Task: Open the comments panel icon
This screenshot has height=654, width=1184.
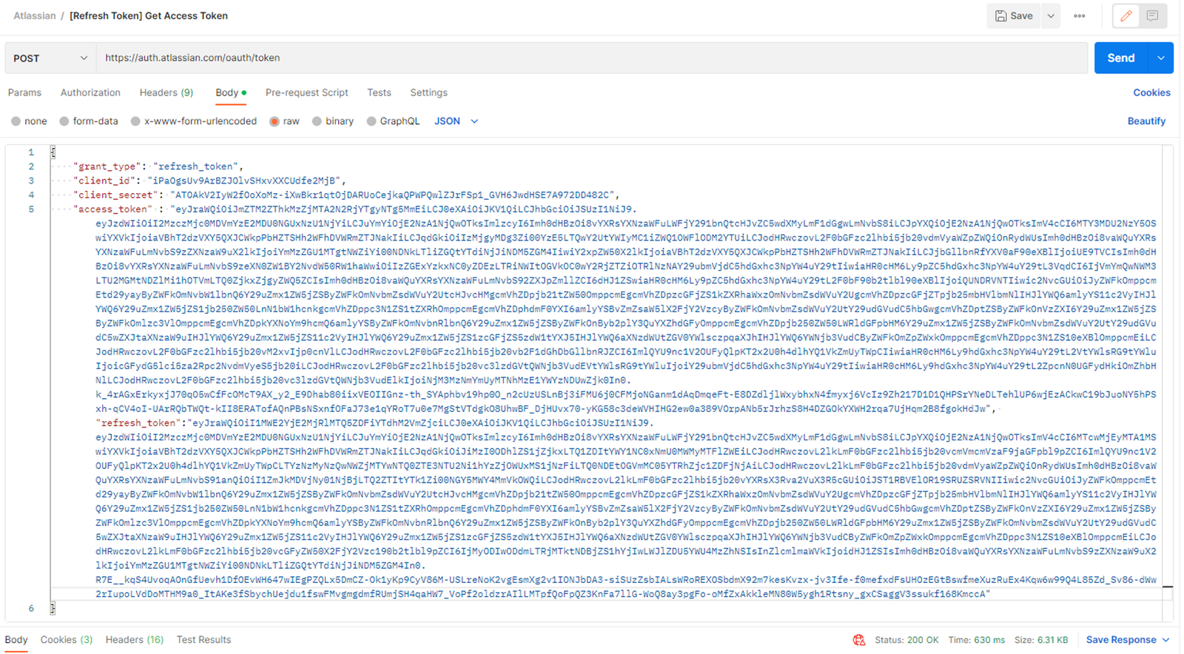Action: coord(1152,16)
